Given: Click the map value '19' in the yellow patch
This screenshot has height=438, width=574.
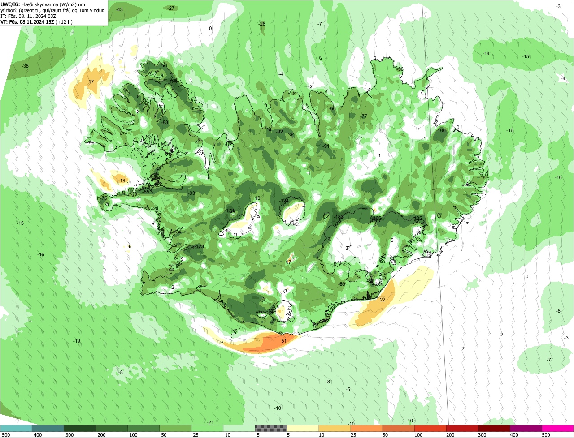Looking at the screenshot, I should (x=122, y=180).
